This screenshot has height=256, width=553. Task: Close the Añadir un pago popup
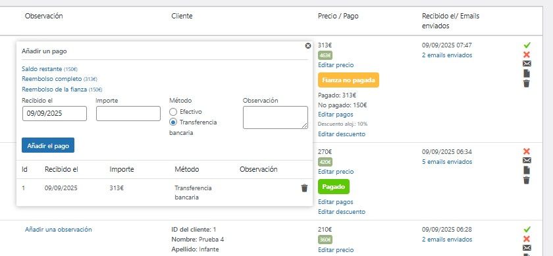tap(308, 46)
